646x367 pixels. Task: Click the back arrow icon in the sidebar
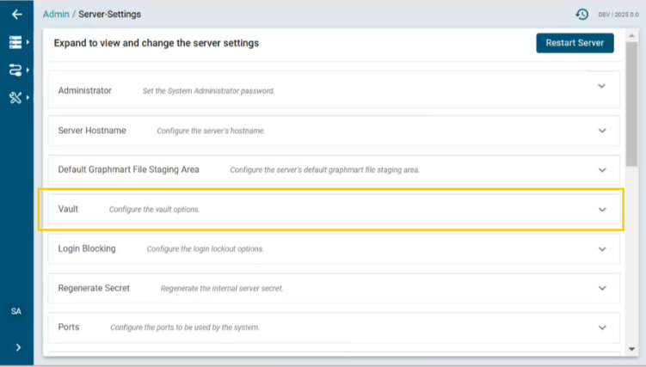[16, 15]
